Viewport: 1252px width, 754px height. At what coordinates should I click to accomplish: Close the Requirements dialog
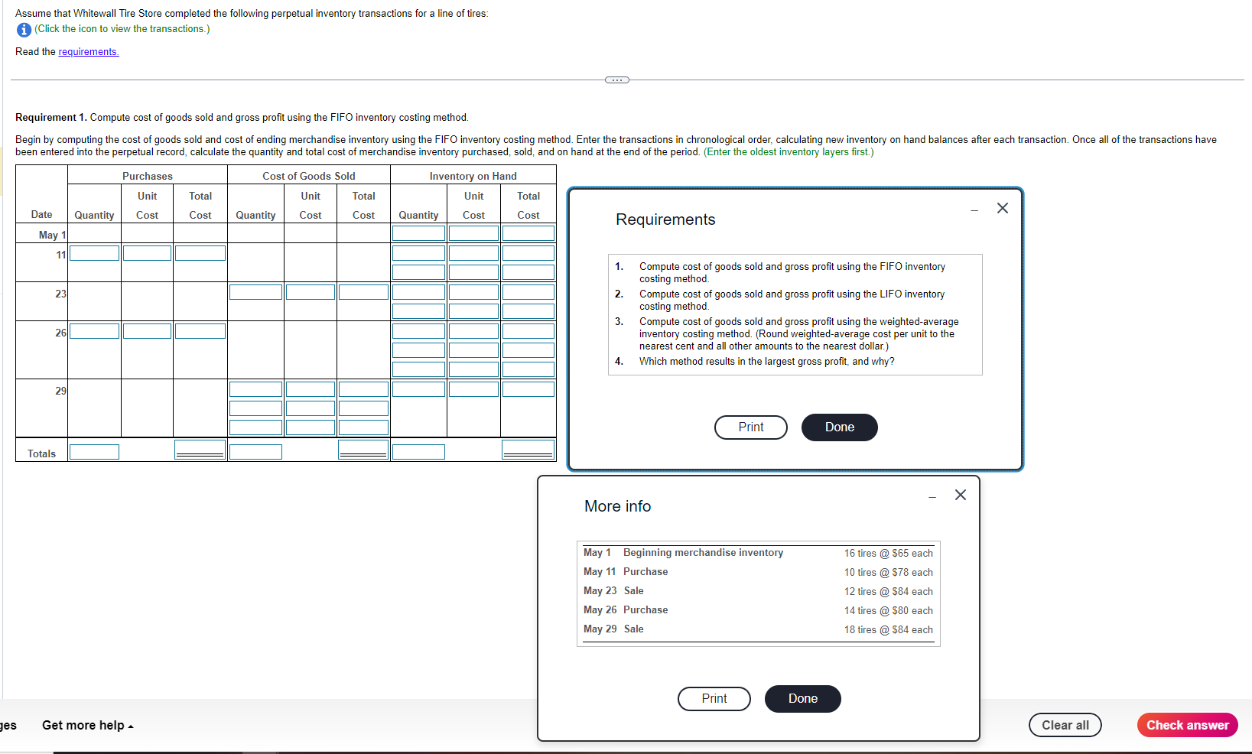click(1003, 208)
